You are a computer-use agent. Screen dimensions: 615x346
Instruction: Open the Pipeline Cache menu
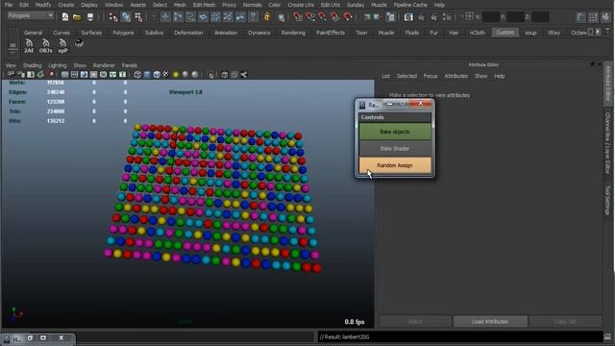pos(410,5)
